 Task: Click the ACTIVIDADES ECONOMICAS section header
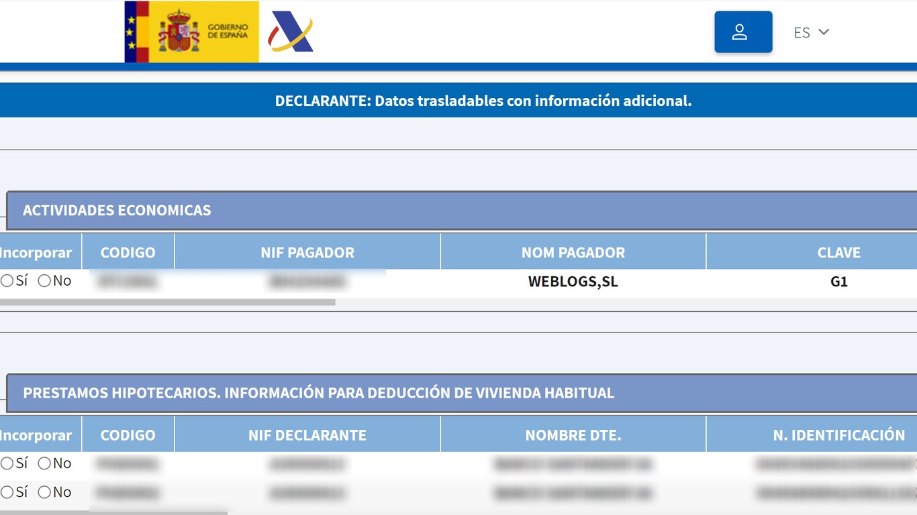point(117,211)
